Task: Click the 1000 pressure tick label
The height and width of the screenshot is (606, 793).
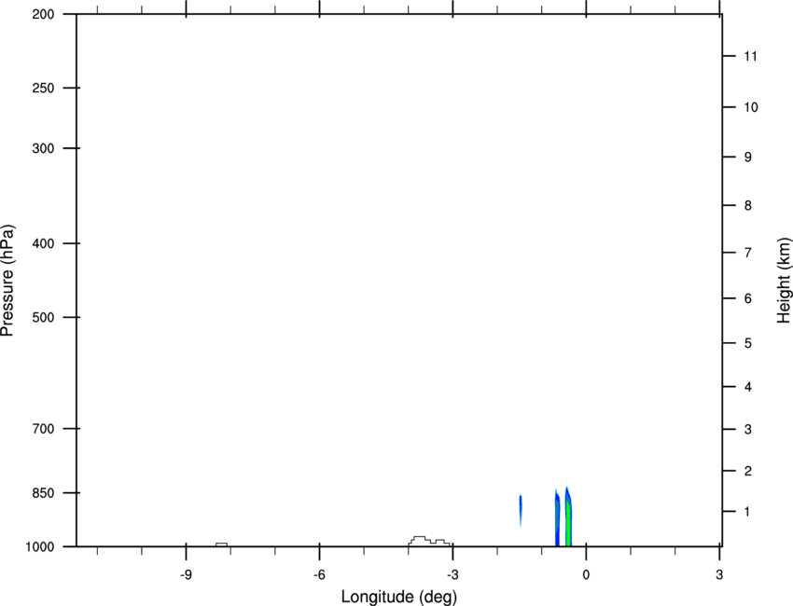Action: [40, 547]
